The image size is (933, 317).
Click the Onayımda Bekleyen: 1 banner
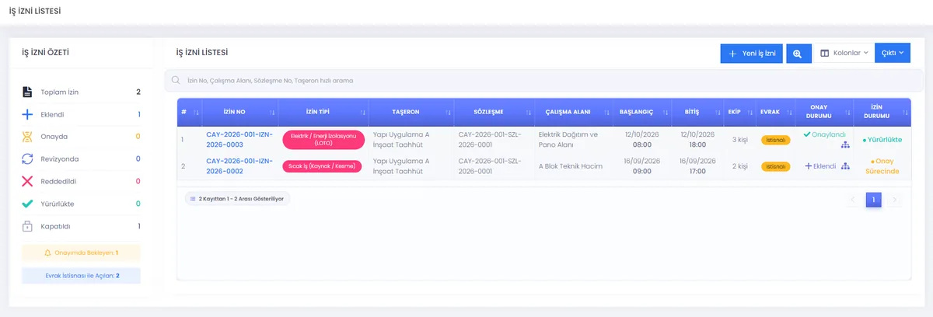coord(81,253)
